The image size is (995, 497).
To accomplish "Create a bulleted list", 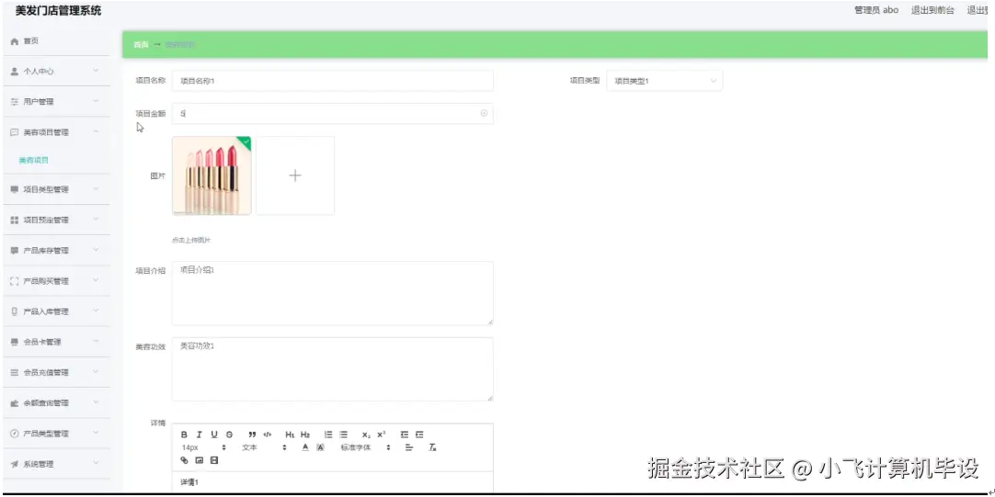I will (x=343, y=435).
